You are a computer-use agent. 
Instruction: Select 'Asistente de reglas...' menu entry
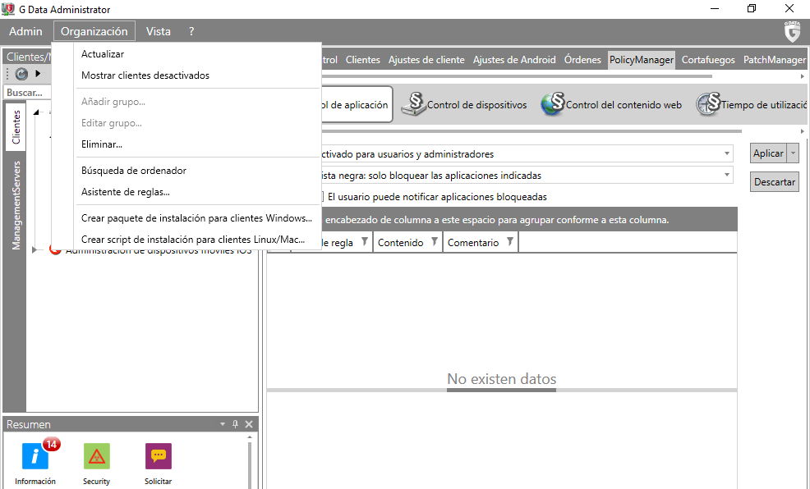(126, 192)
